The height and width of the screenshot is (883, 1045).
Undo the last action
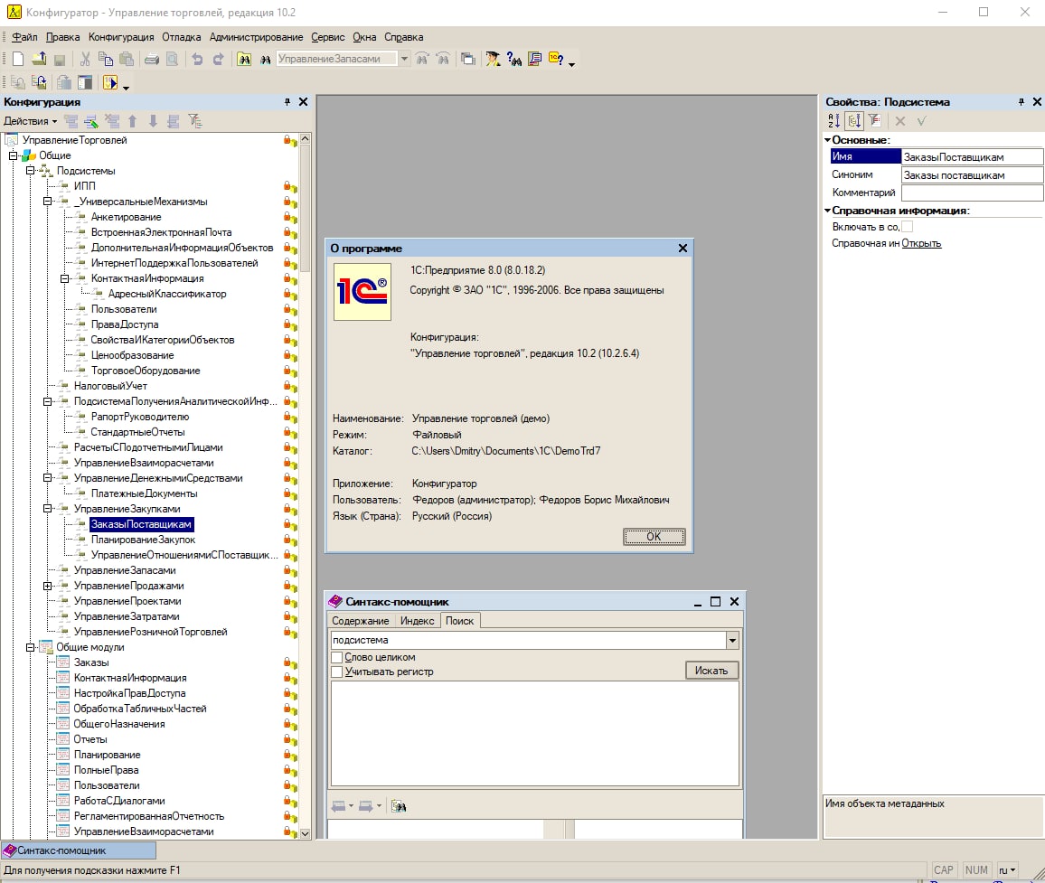(197, 60)
